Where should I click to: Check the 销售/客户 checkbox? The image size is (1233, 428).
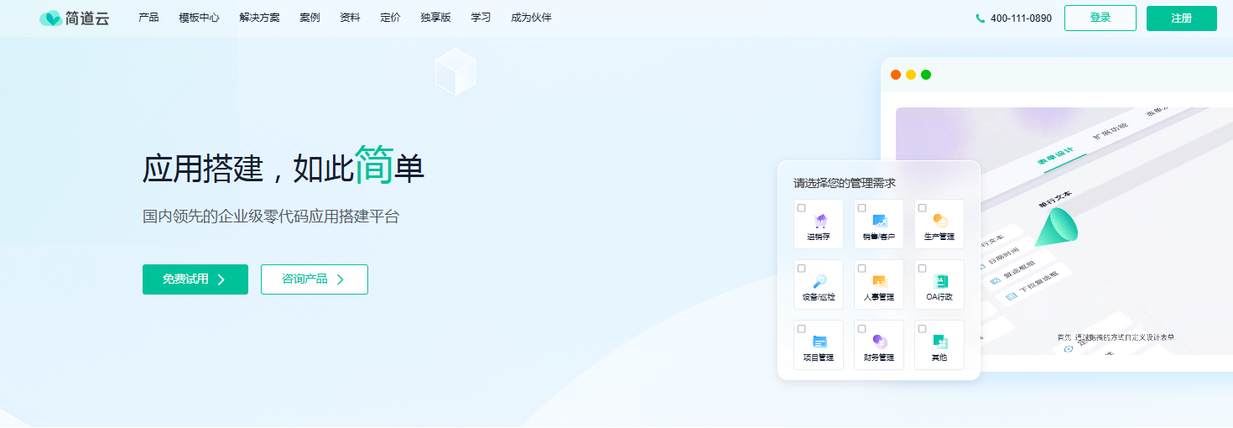tap(862, 208)
